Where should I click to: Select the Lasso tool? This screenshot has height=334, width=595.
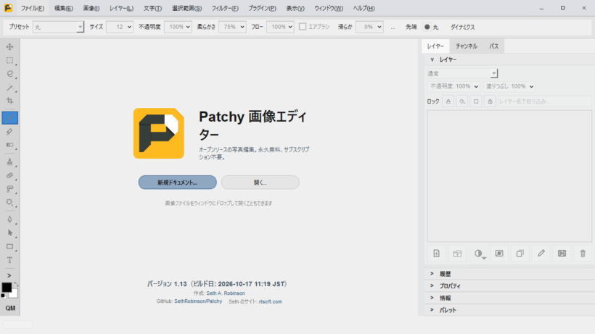(x=10, y=74)
